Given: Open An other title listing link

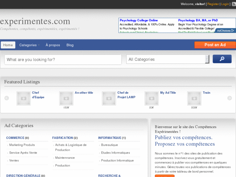Looking at the screenshot, I should pos(84,93).
